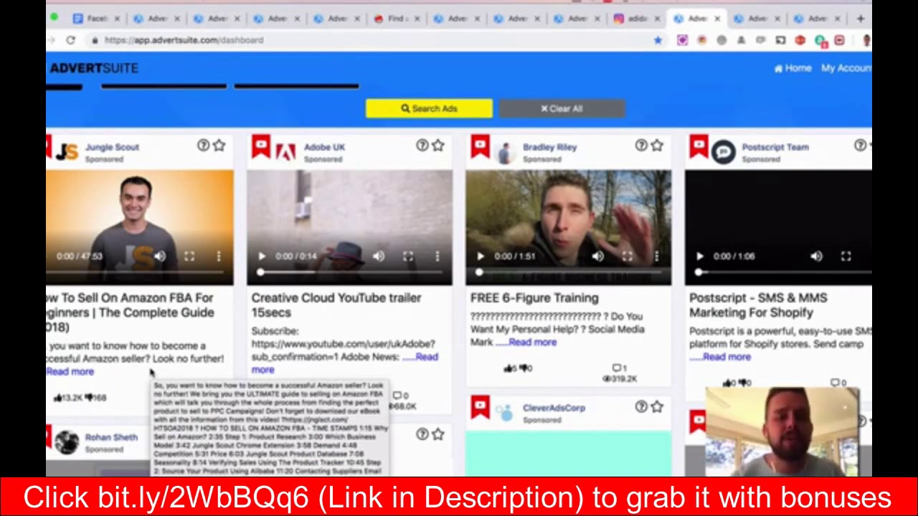Click red bookmark flag on Bradley Riley ad
This screenshot has width=918, height=516.
[480, 147]
